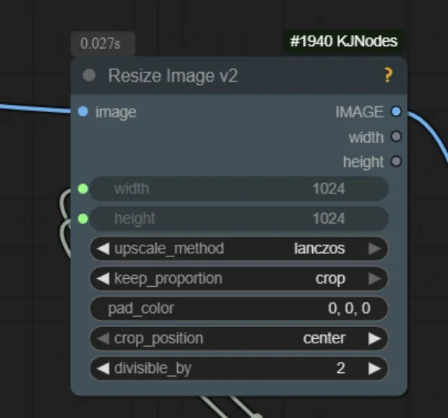Select previous upscale_method with left arrow
This screenshot has width=448, height=418.
(102, 249)
